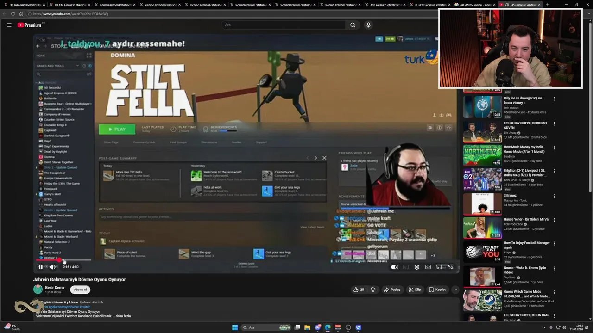Open 'EFE SHOW S3B21 | KHONTKAR' video title

[x=526, y=315]
